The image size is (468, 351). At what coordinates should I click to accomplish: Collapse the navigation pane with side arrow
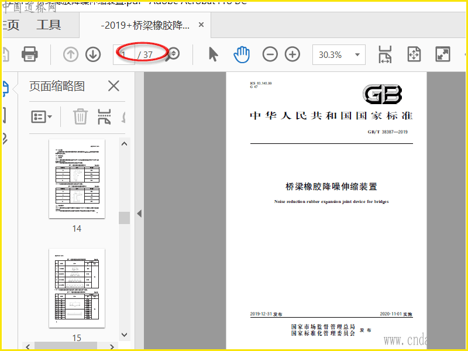(x=139, y=214)
